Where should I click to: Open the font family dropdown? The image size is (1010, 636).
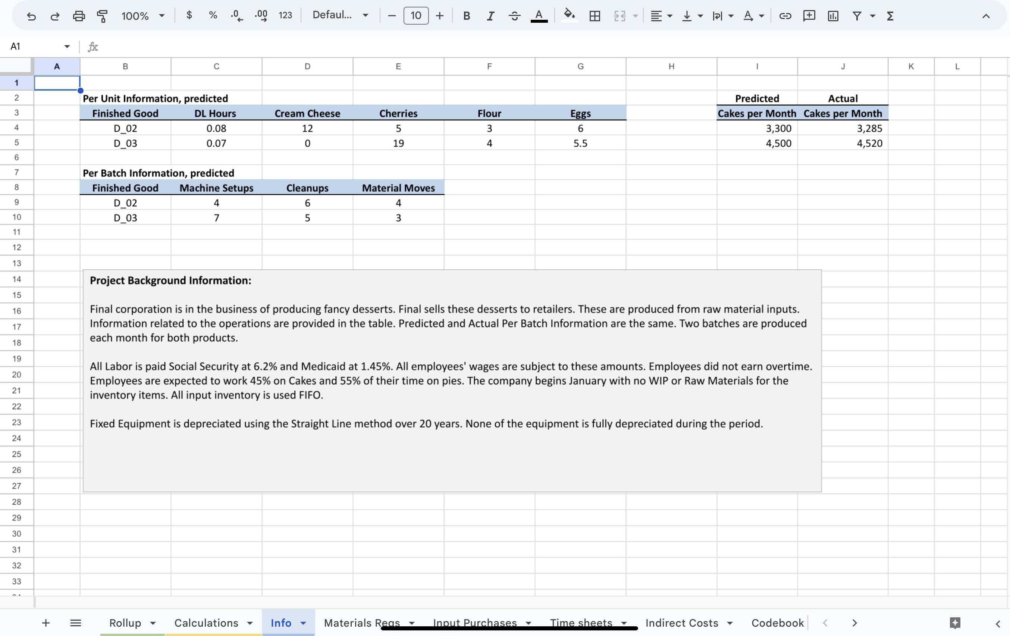[x=340, y=16]
